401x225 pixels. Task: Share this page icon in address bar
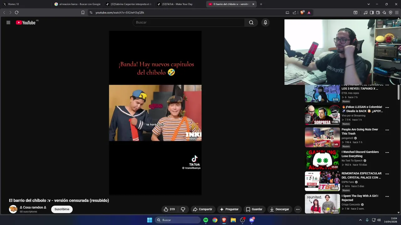tap(294, 12)
